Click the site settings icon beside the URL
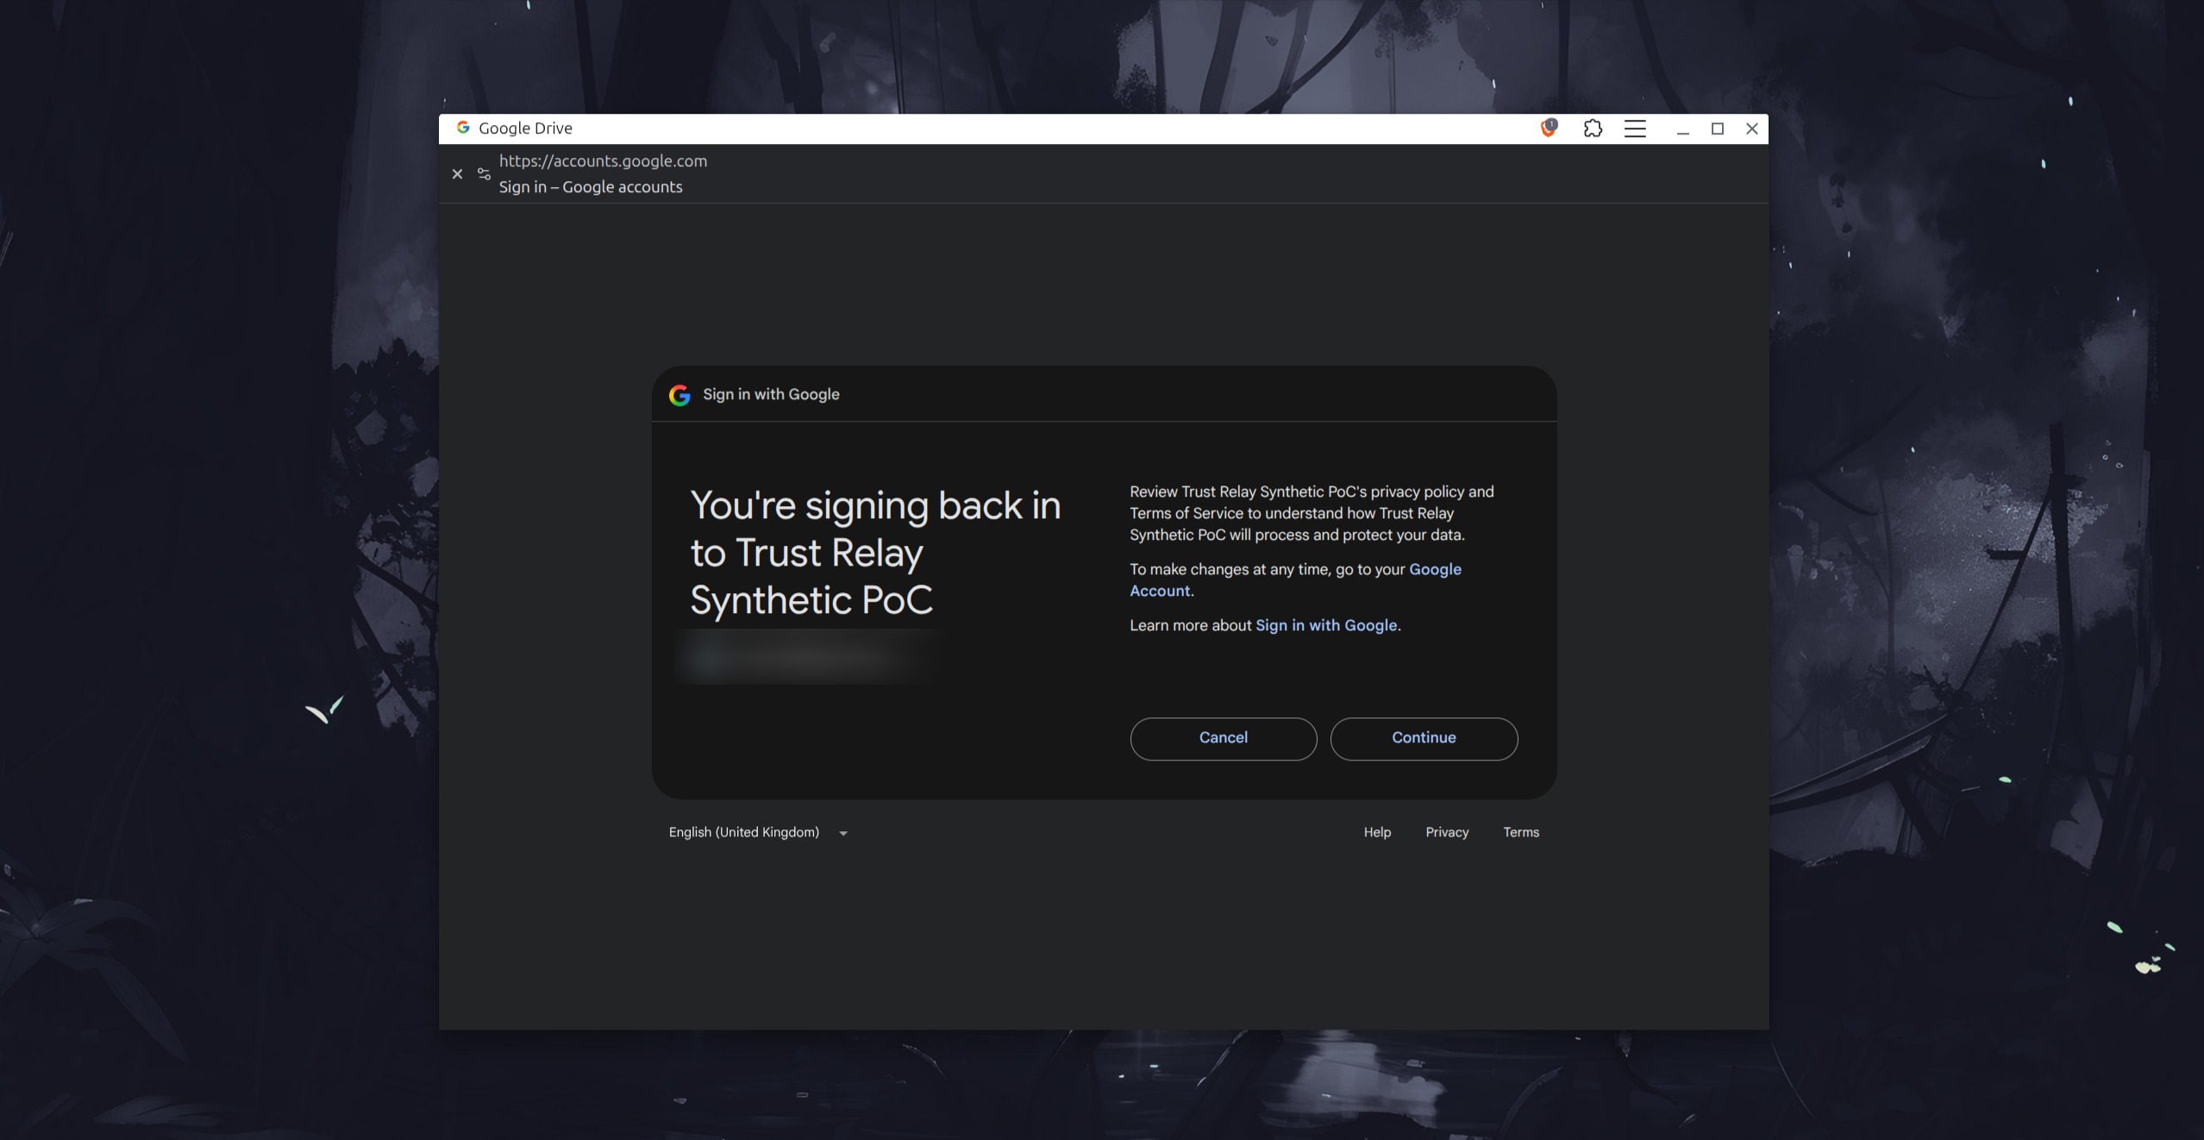Screen dimensions: 2204x1140 [x=484, y=174]
